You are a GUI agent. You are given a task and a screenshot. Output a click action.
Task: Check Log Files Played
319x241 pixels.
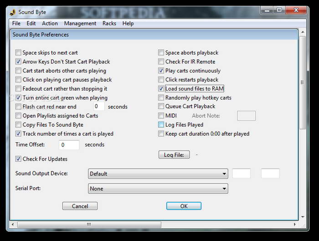(161, 125)
